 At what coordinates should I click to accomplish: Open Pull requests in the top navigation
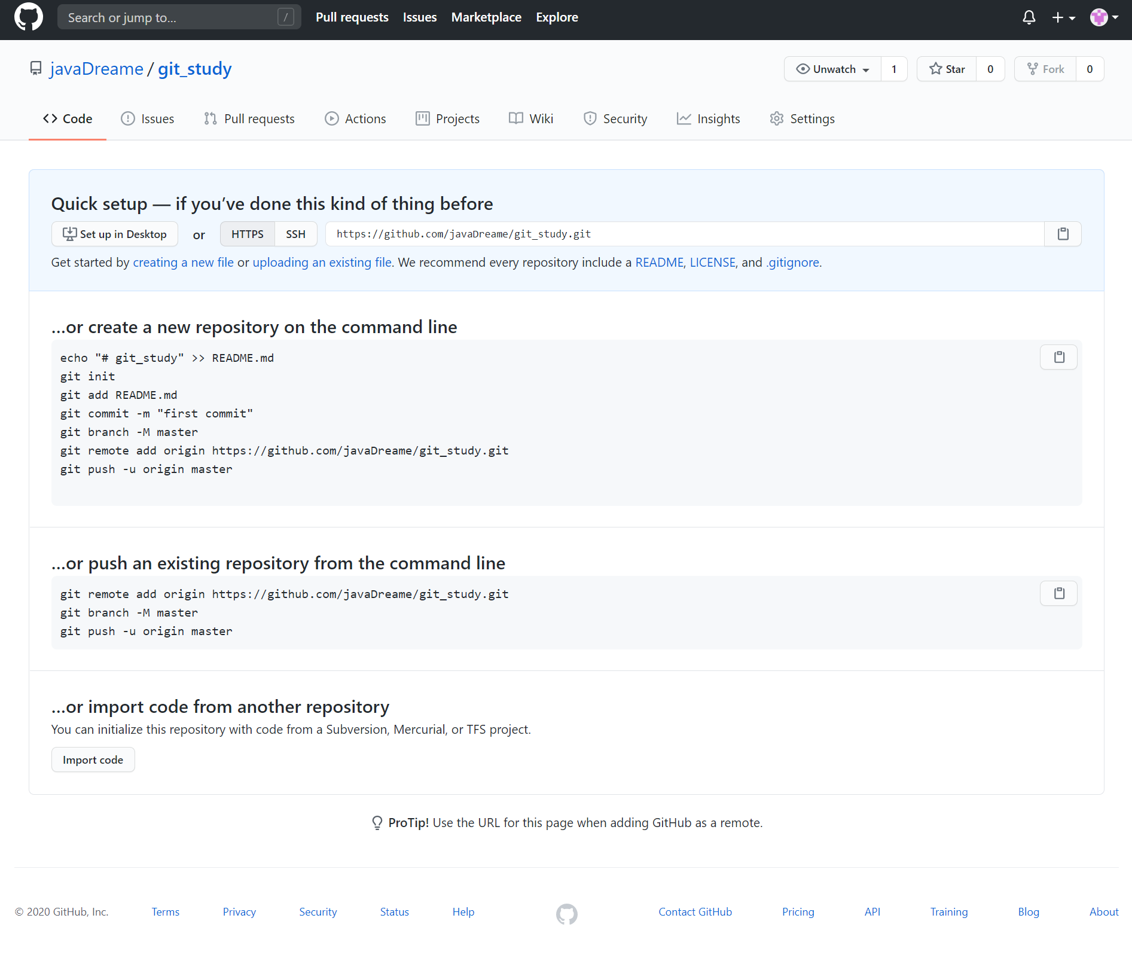pos(352,17)
